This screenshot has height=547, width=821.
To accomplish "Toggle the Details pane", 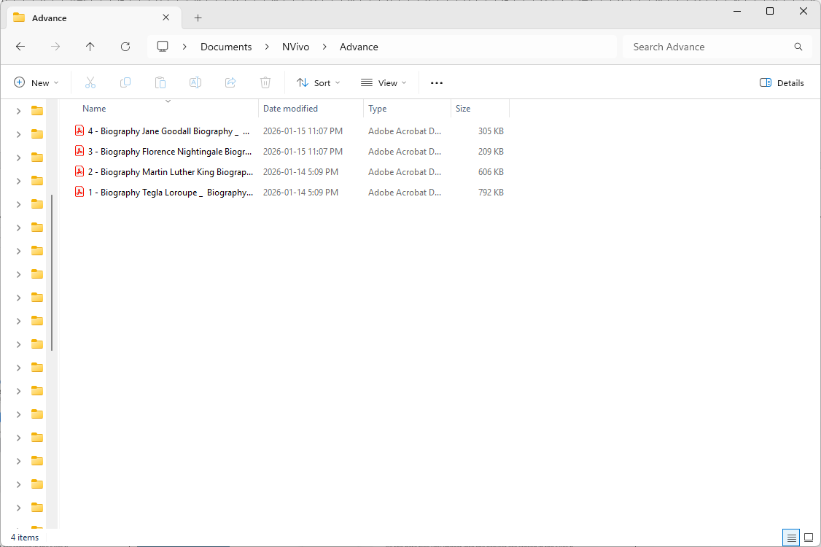I will tap(782, 83).
